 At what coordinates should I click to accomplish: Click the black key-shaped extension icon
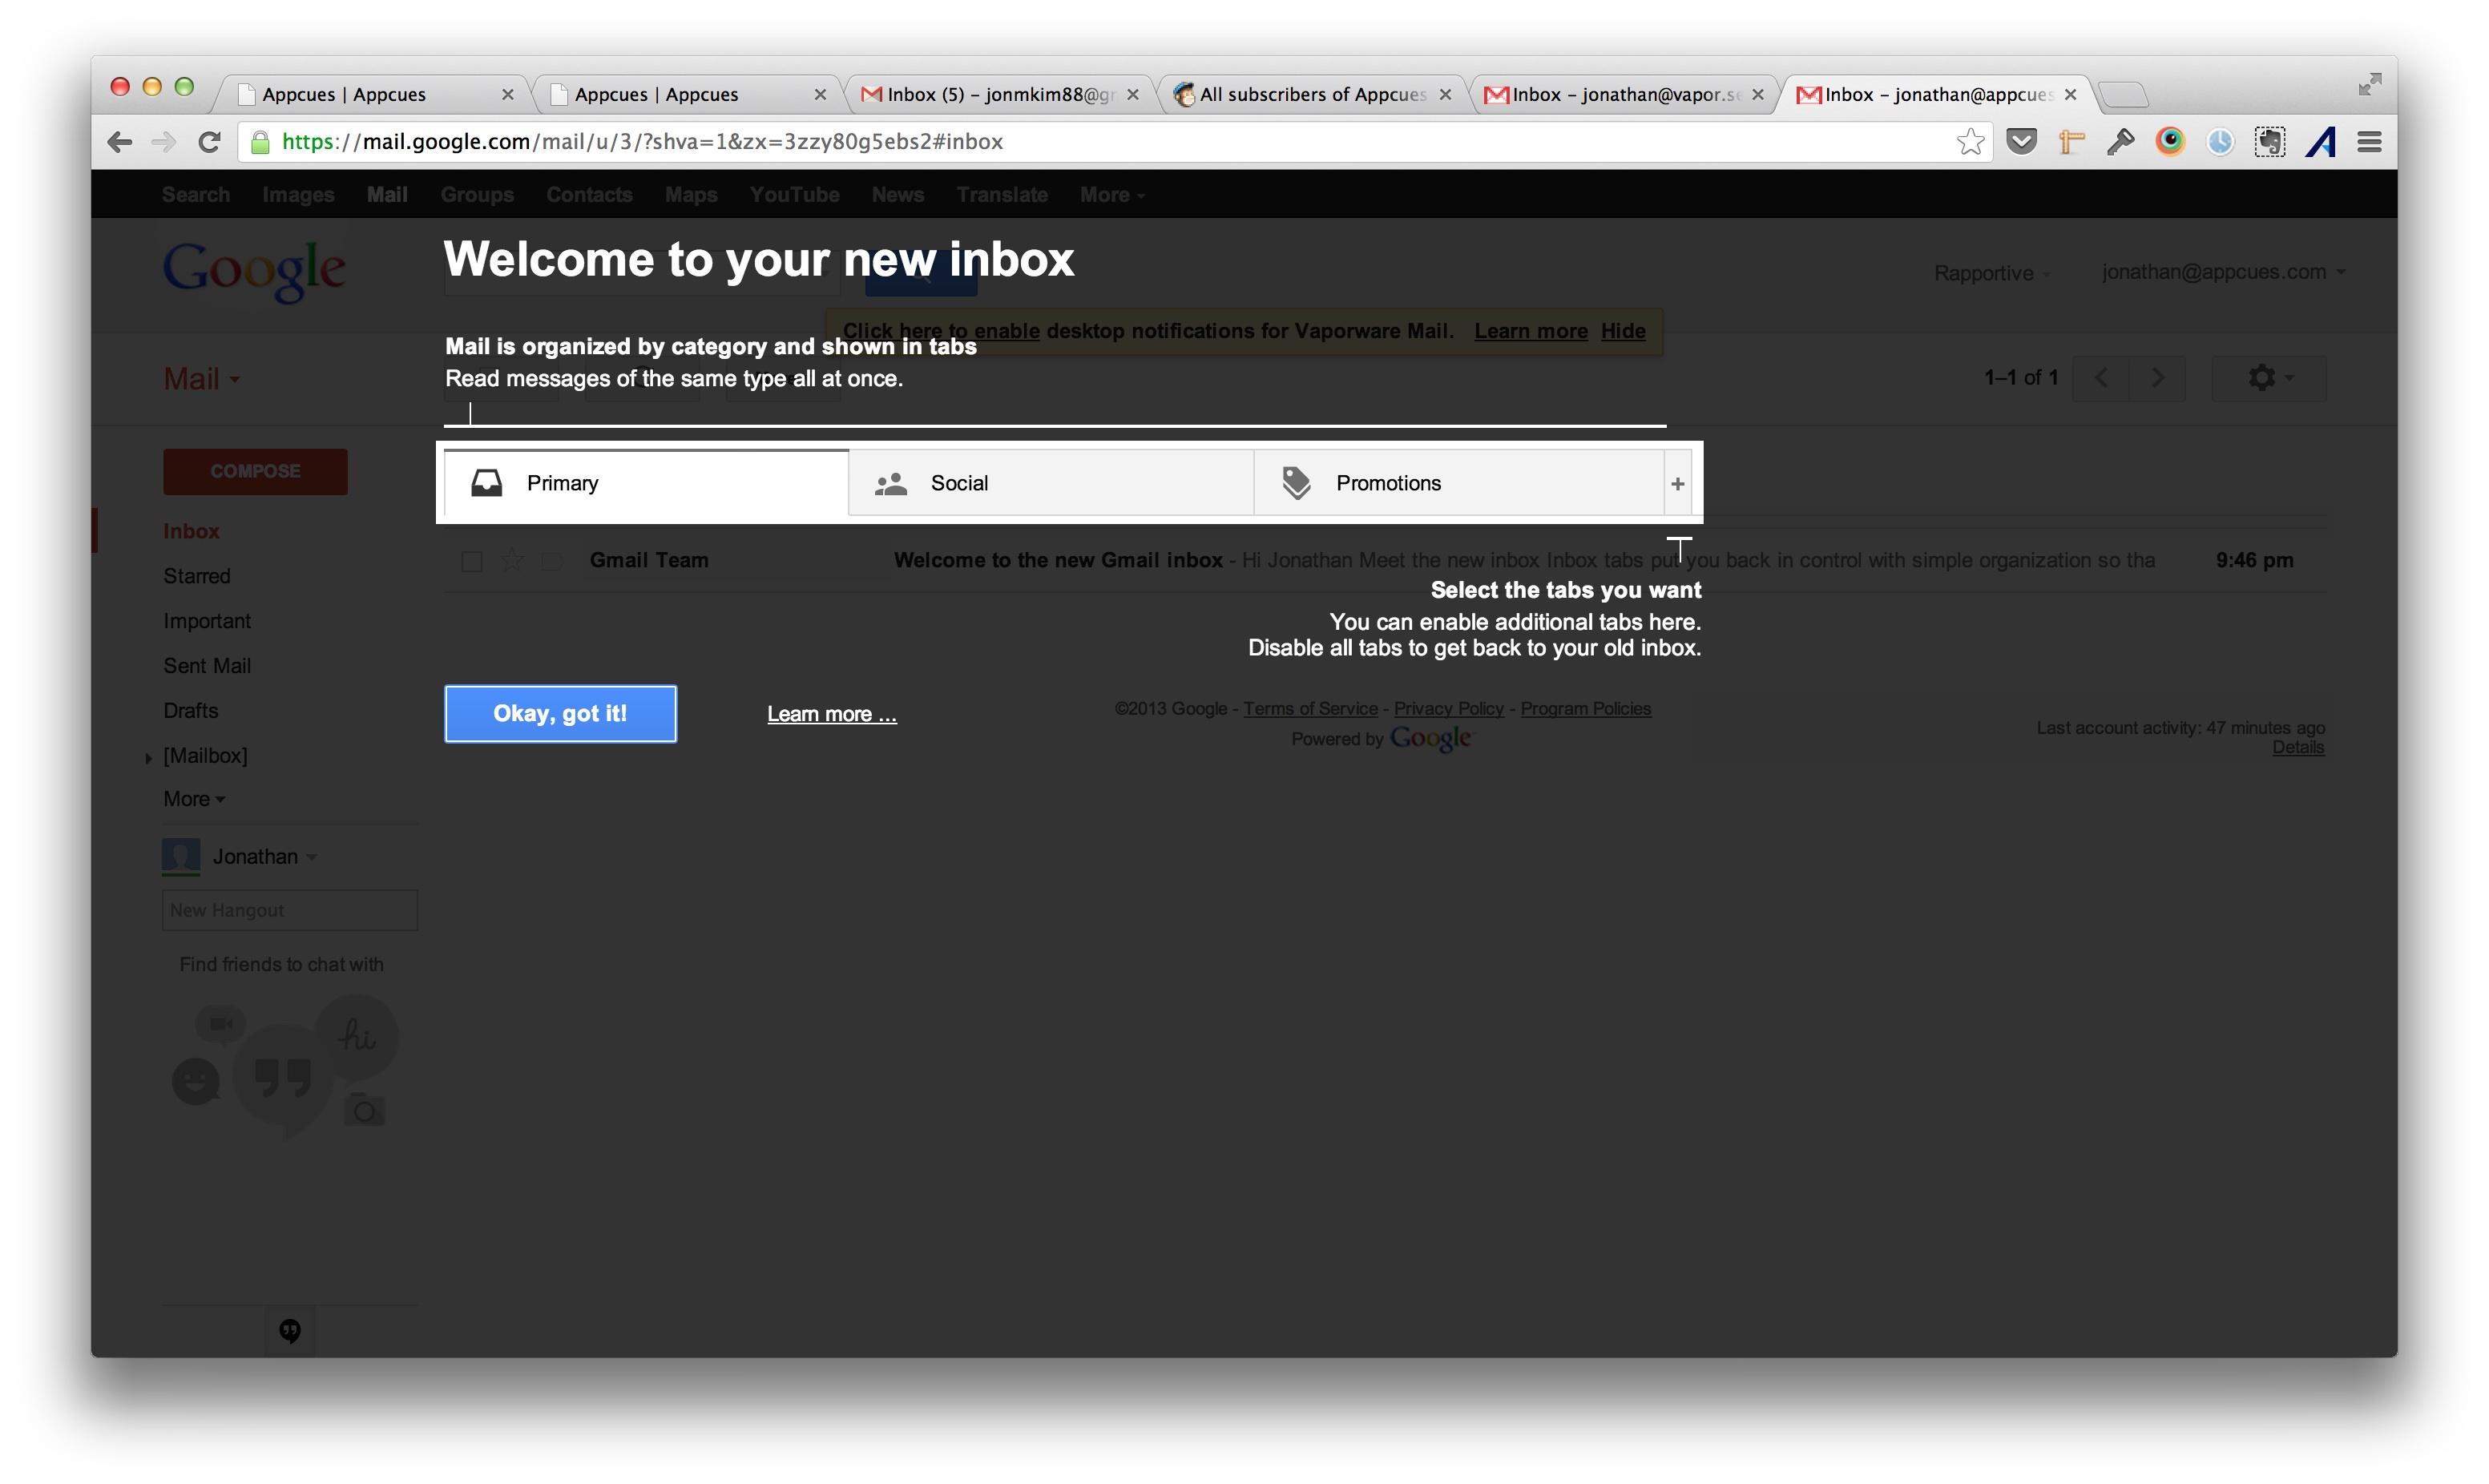click(2120, 142)
